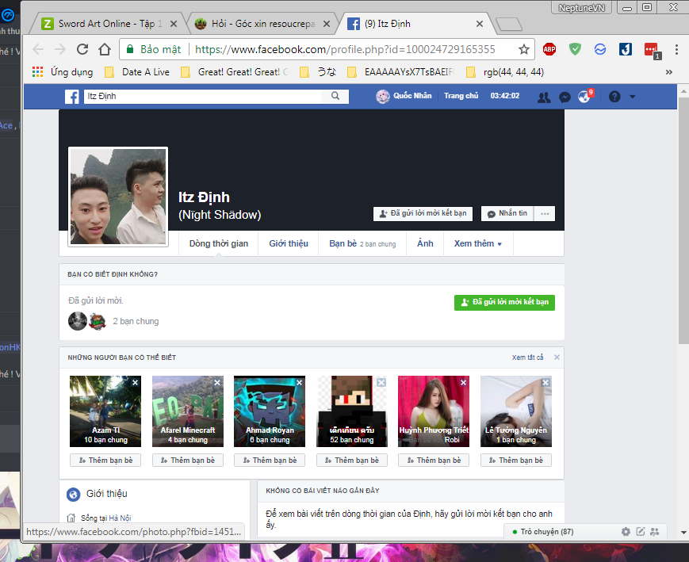The image size is (689, 562).
Task: Expand Xem thêm dropdown
Action: (477, 243)
